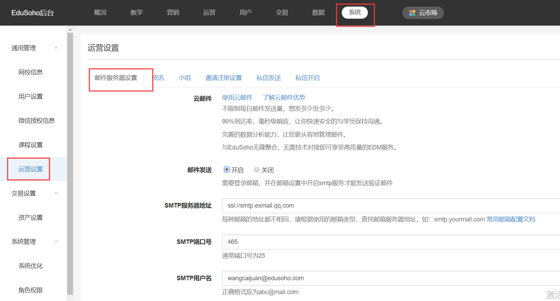Click the SMTP端口号 field

point(388,242)
